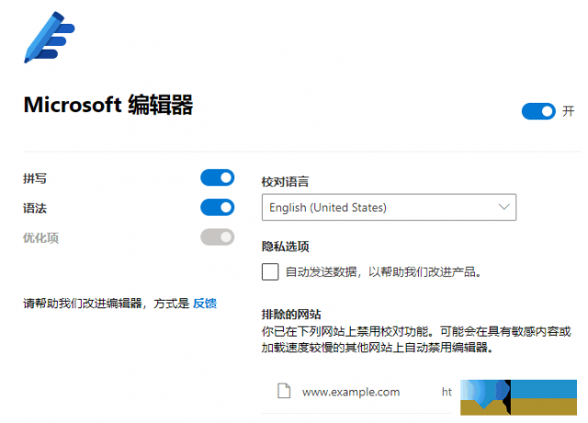The width and height of the screenshot is (588, 423).
Task: Click the excluded sites description paragraph
Action: click(416, 340)
